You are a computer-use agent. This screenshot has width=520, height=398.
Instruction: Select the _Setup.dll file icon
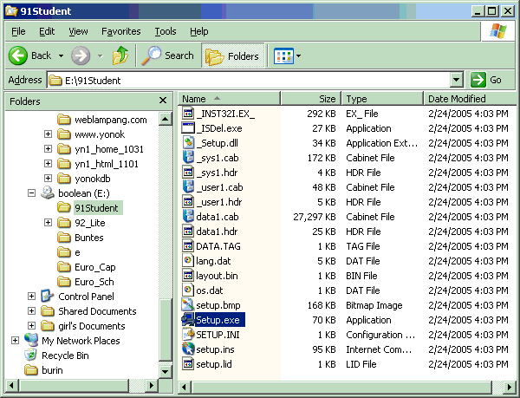188,143
